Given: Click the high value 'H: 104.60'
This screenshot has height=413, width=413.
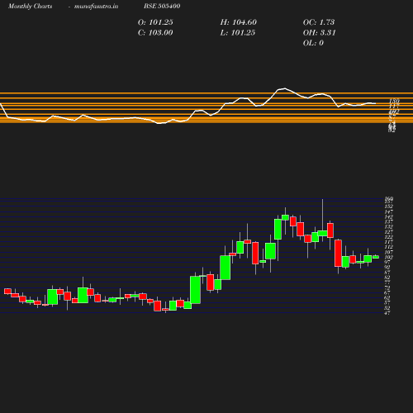Looking at the screenshot, I should [239, 22].
